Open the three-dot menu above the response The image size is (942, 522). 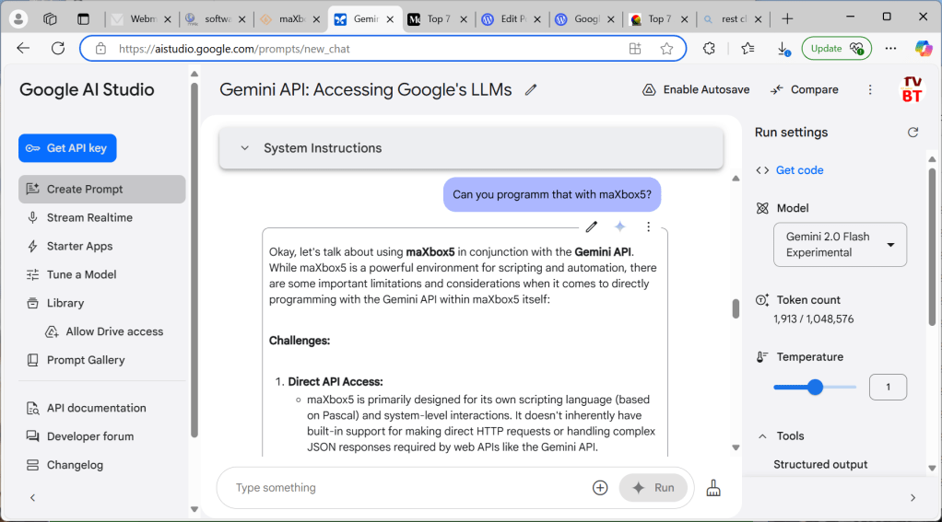[648, 226]
